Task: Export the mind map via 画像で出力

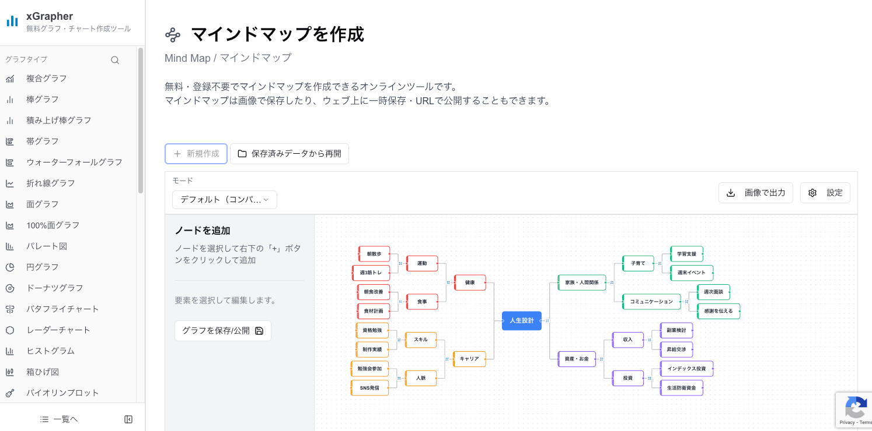Action: 755,193
